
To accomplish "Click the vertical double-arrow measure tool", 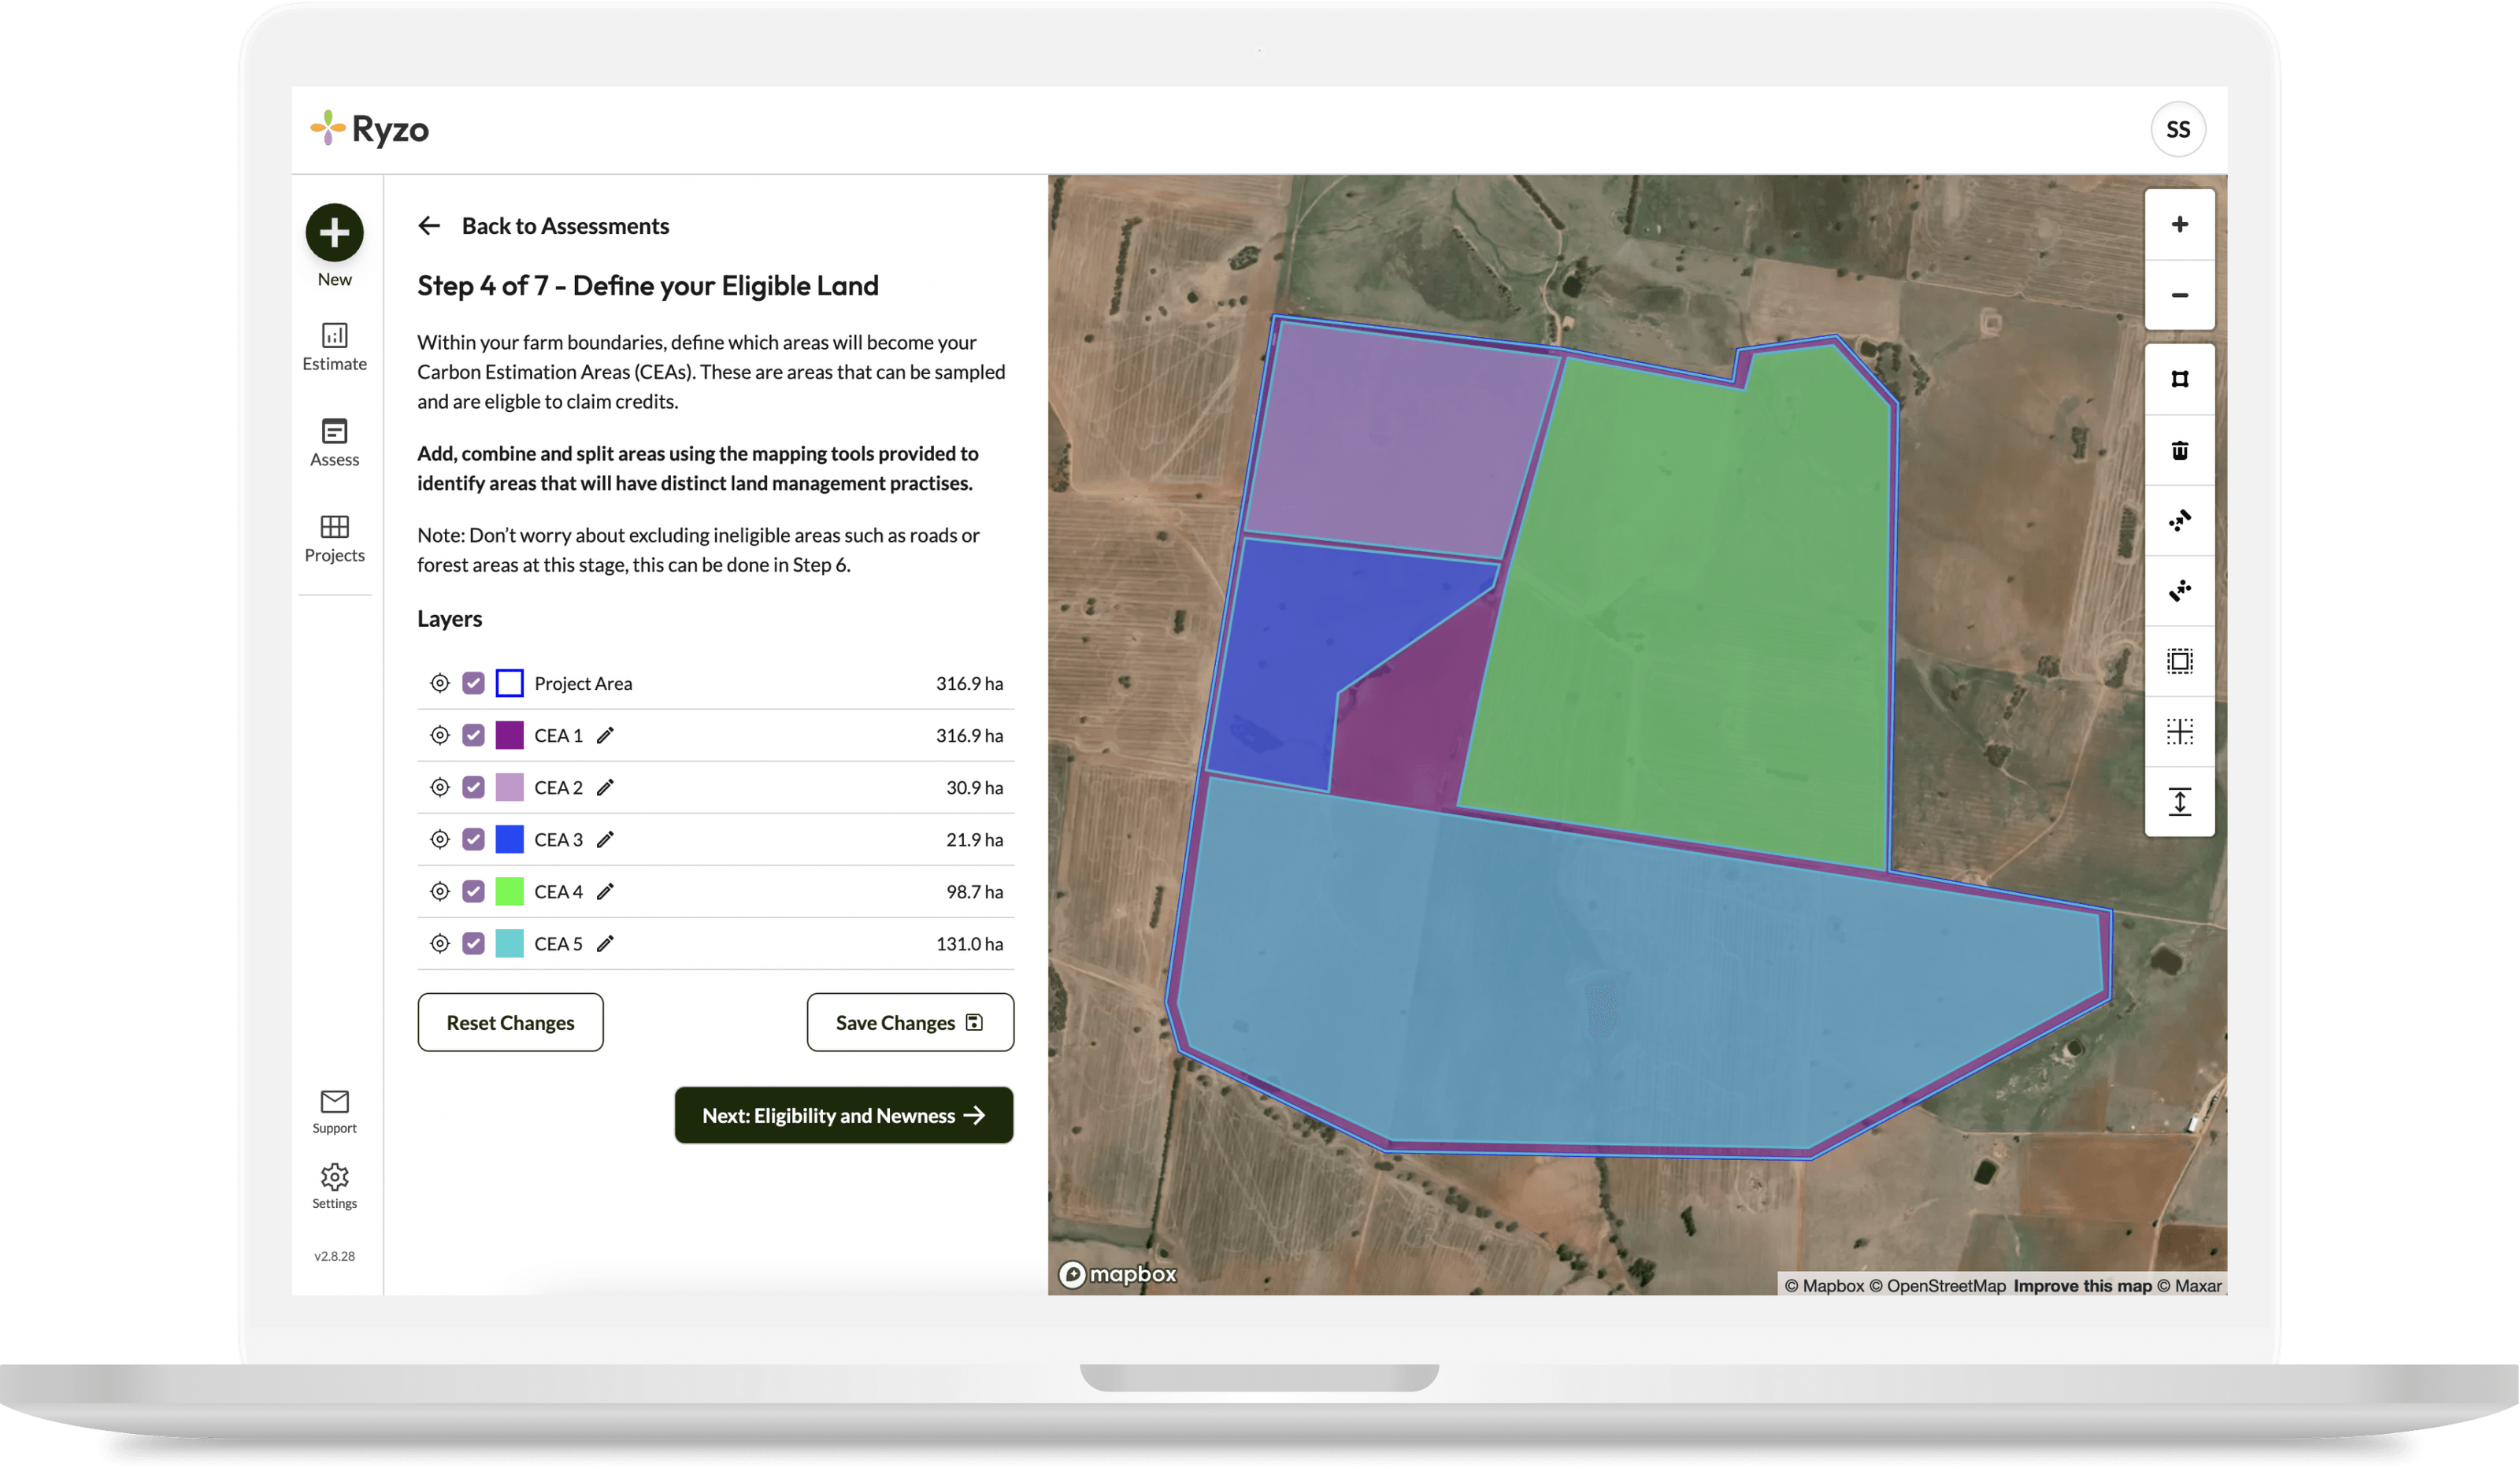I will tap(2179, 802).
